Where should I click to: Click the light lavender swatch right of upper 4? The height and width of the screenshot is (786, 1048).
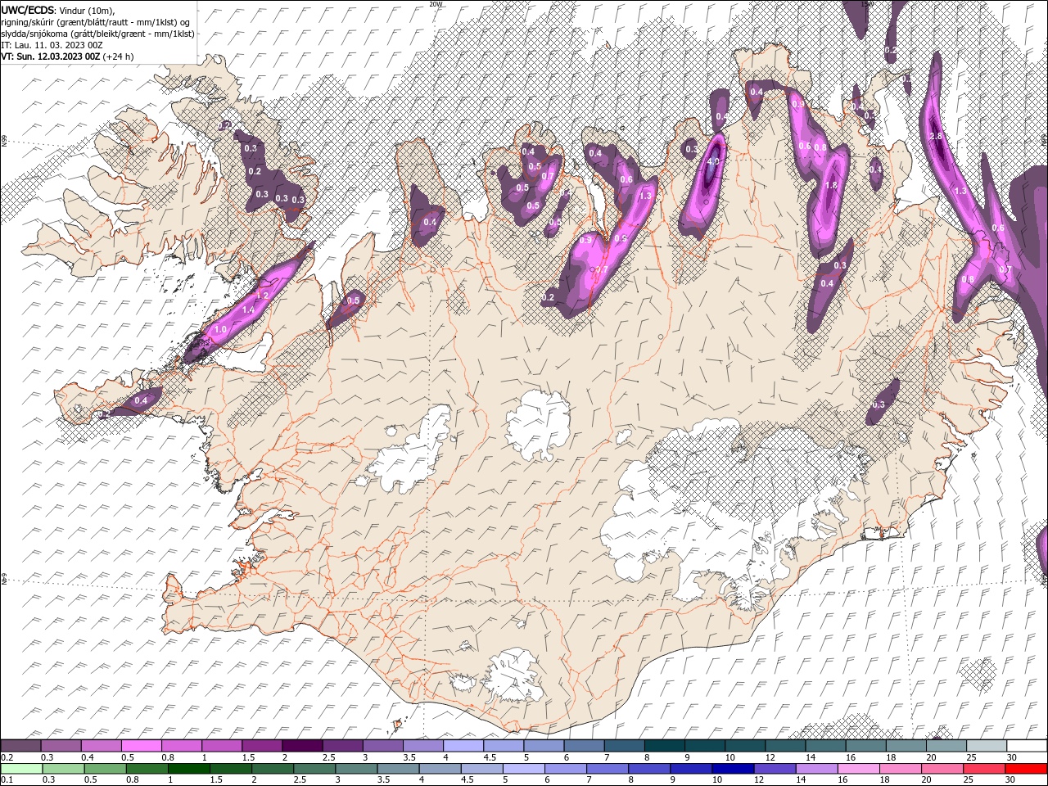click(463, 746)
